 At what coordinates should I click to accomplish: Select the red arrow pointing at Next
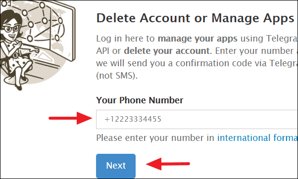(168, 164)
